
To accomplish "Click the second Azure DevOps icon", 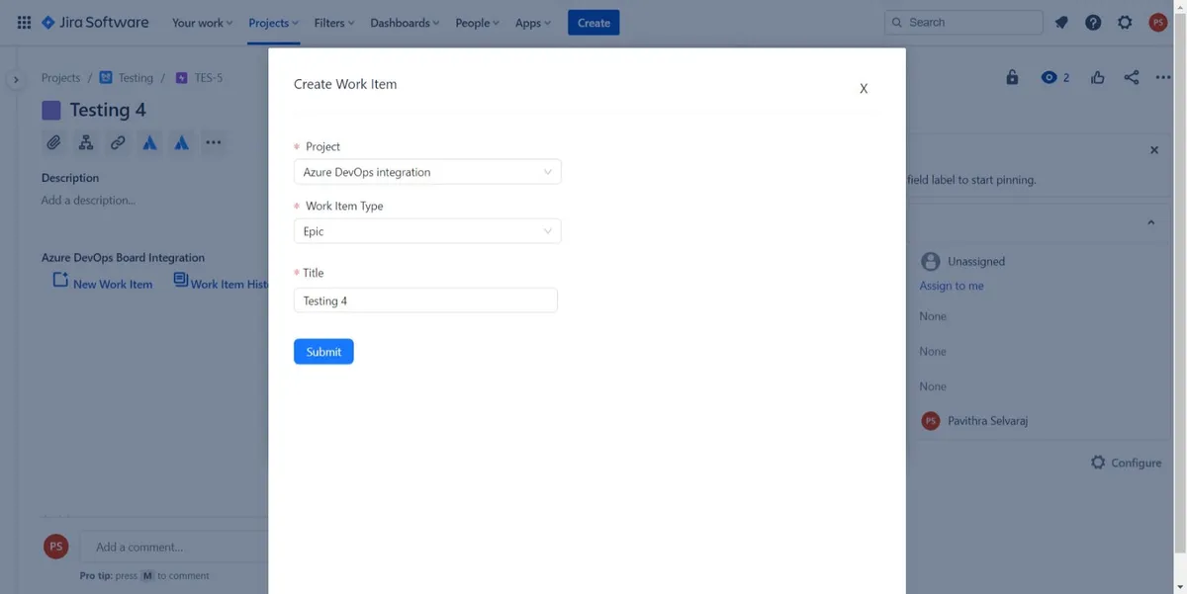I will point(182,142).
